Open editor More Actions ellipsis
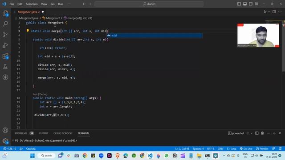This screenshot has width=285, height=160. tap(280, 12)
